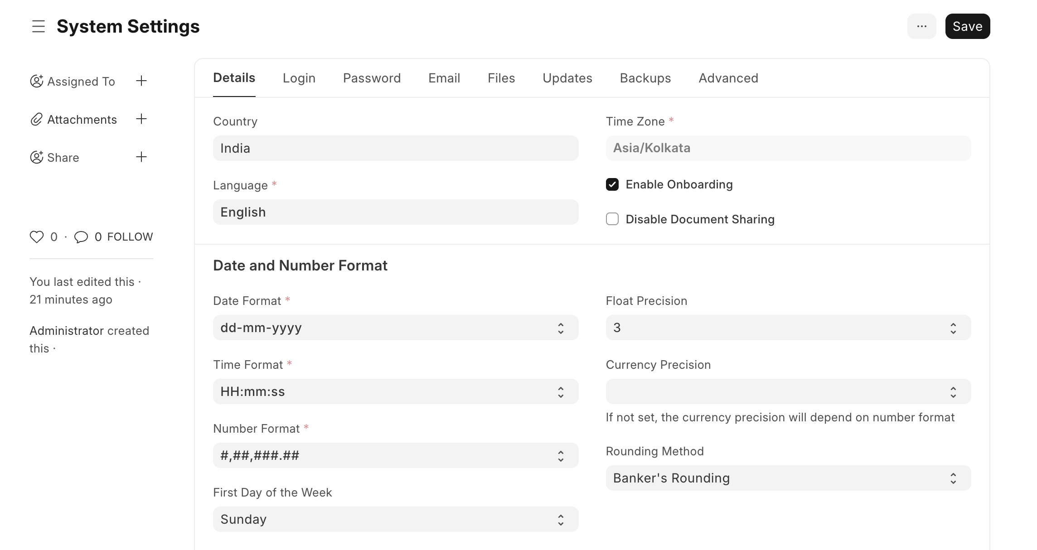The image size is (1037, 550).
Task: Click the ellipsis menu next to Save
Action: (x=921, y=26)
